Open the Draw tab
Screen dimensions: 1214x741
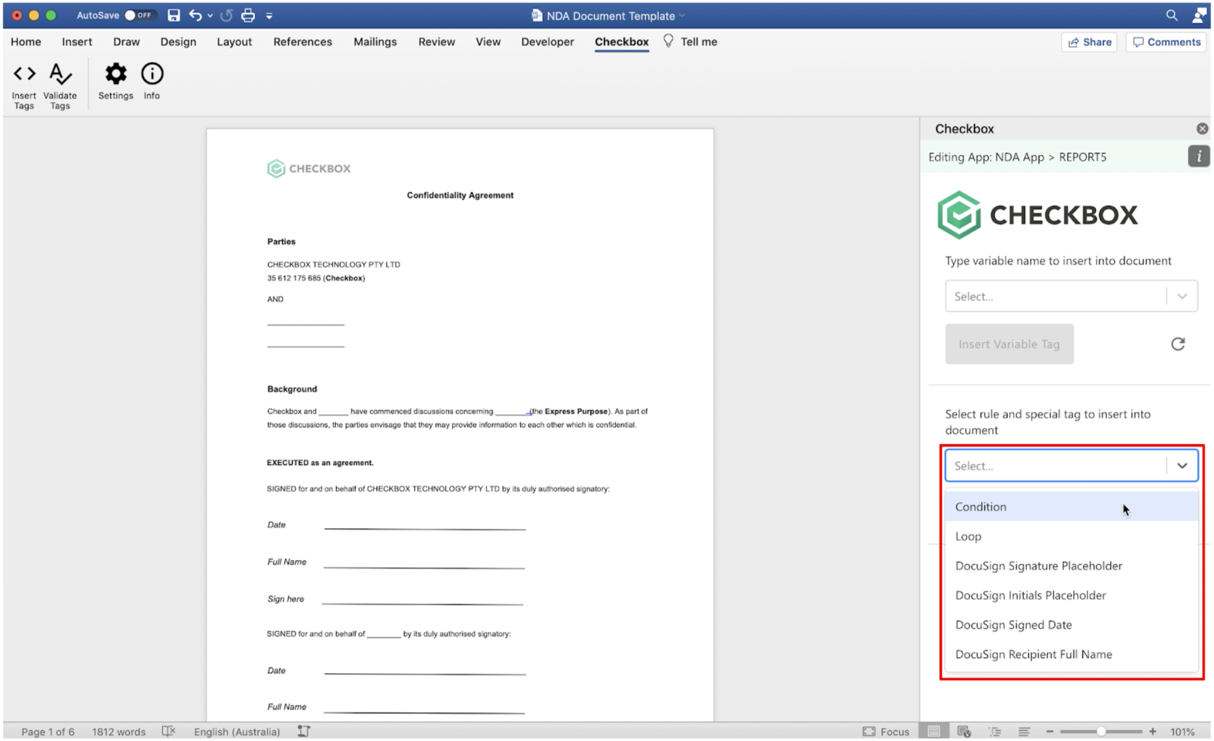tap(126, 41)
